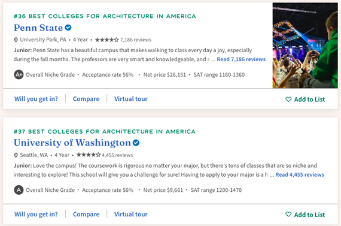Open the Penn State concert photo thumbnail

click(x=305, y=46)
